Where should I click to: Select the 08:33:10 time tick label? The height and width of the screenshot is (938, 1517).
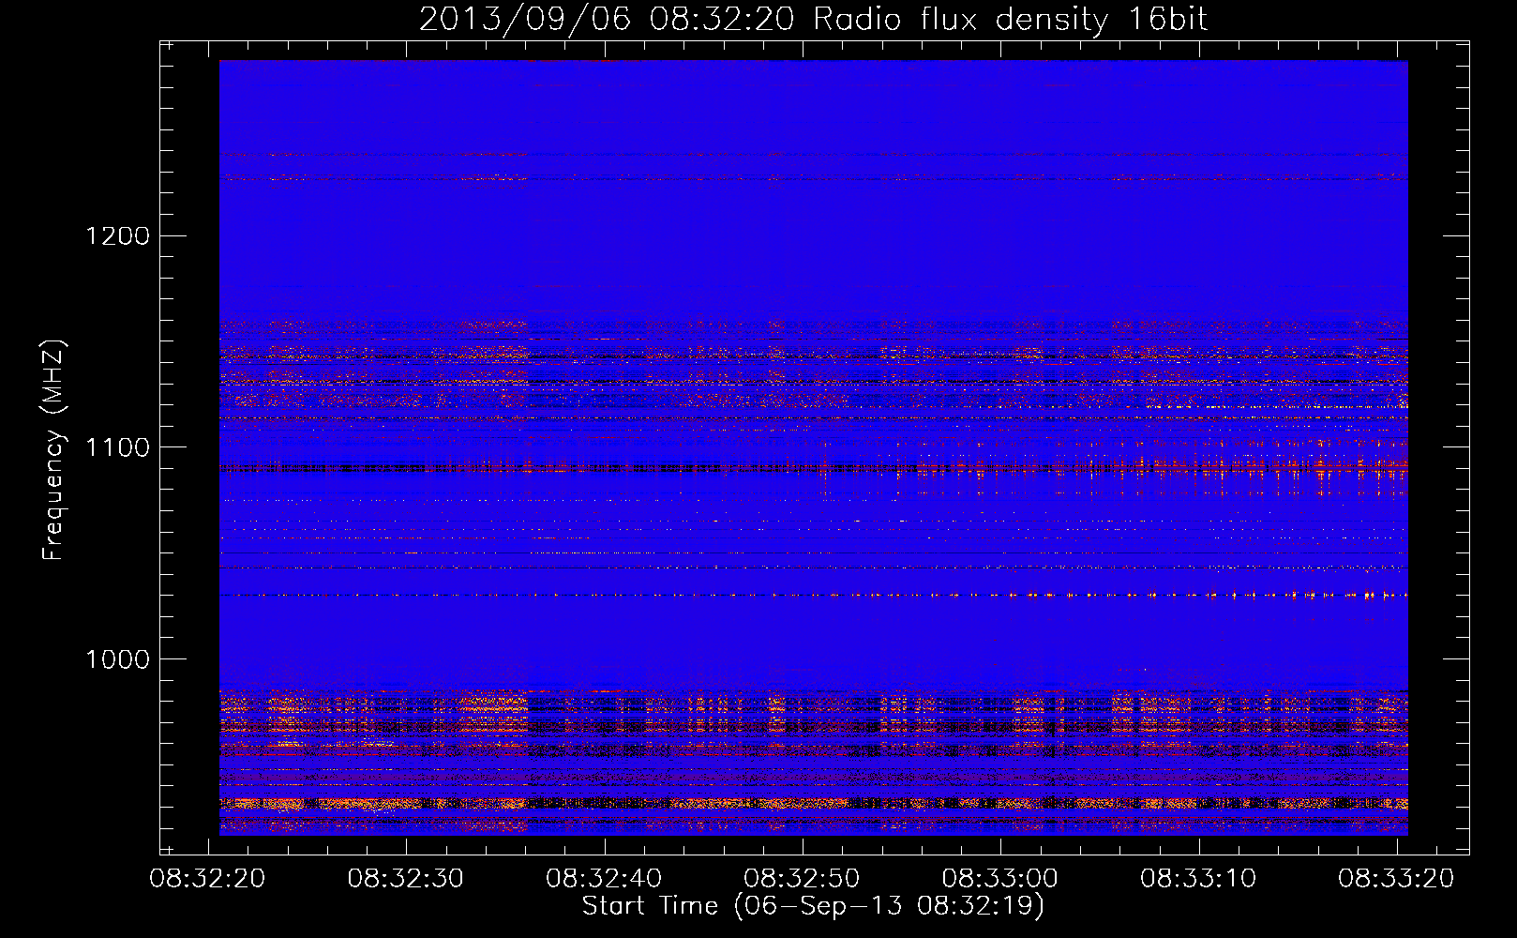pyautogui.click(x=1198, y=879)
